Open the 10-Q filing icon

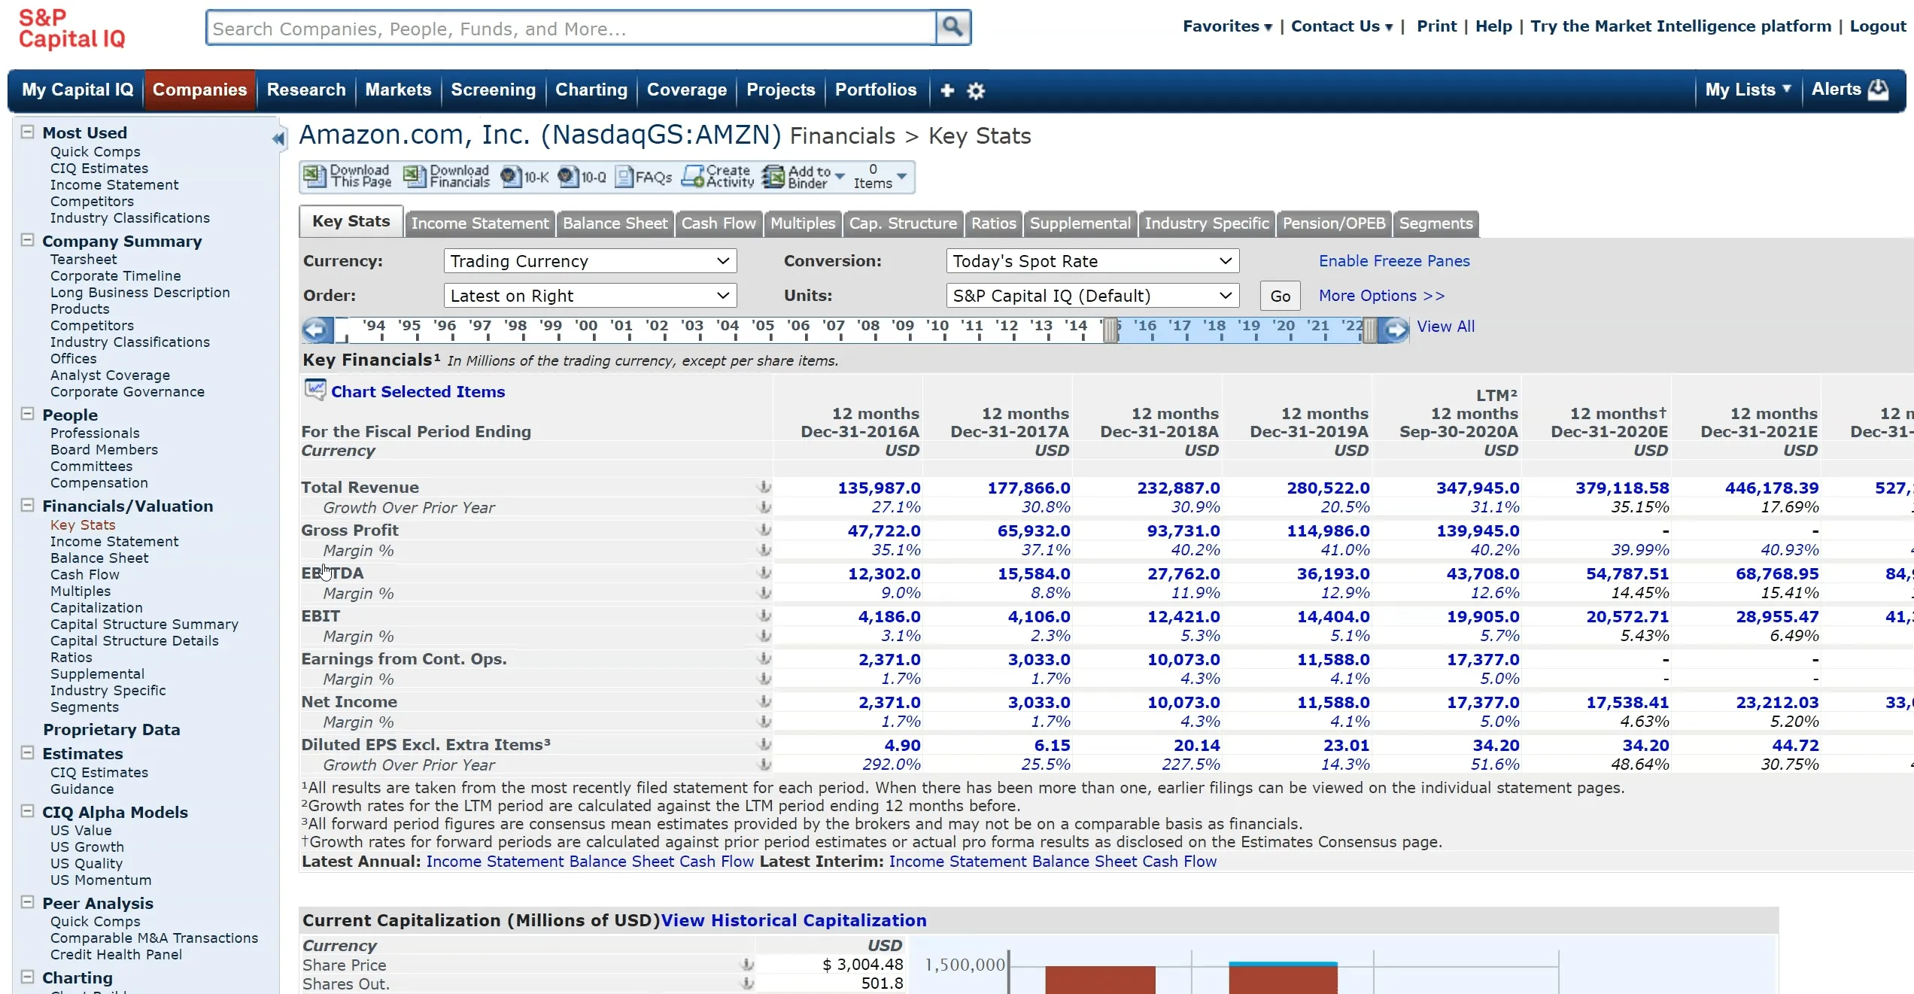pos(568,177)
